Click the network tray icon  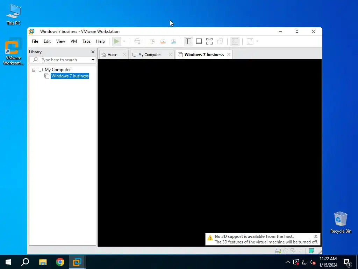(305, 262)
